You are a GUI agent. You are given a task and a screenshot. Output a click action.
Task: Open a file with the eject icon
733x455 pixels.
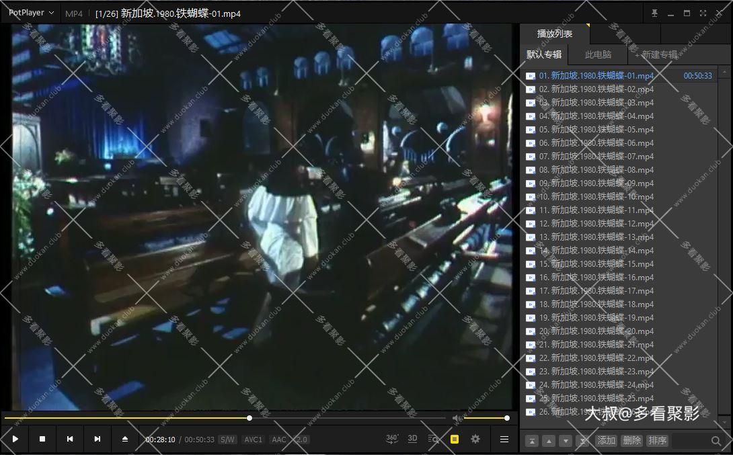tap(125, 439)
